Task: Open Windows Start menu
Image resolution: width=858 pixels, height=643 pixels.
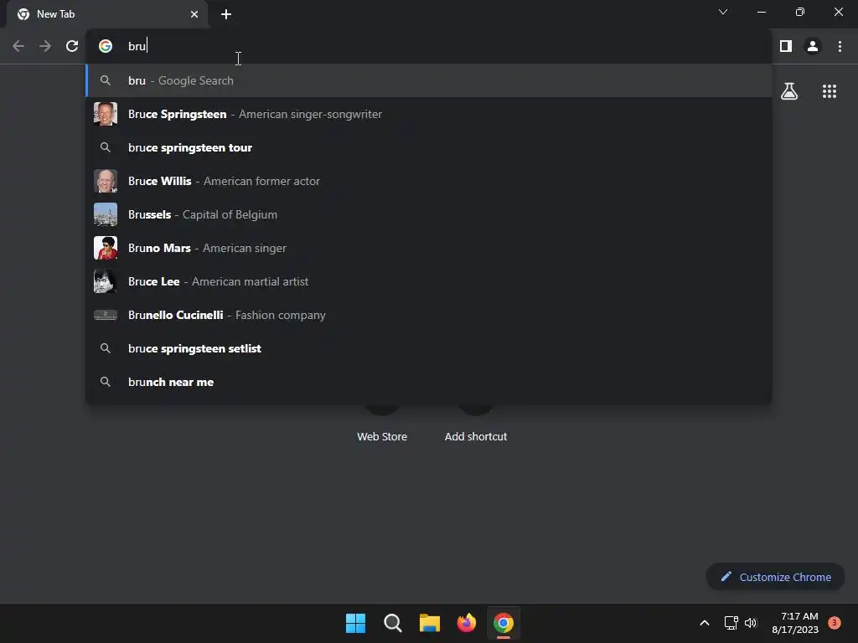Action: (x=355, y=623)
